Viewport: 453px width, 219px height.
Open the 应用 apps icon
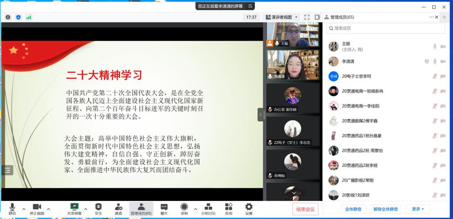point(229,207)
